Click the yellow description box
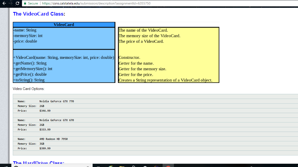Screen dimensions: 298x167 168,55
